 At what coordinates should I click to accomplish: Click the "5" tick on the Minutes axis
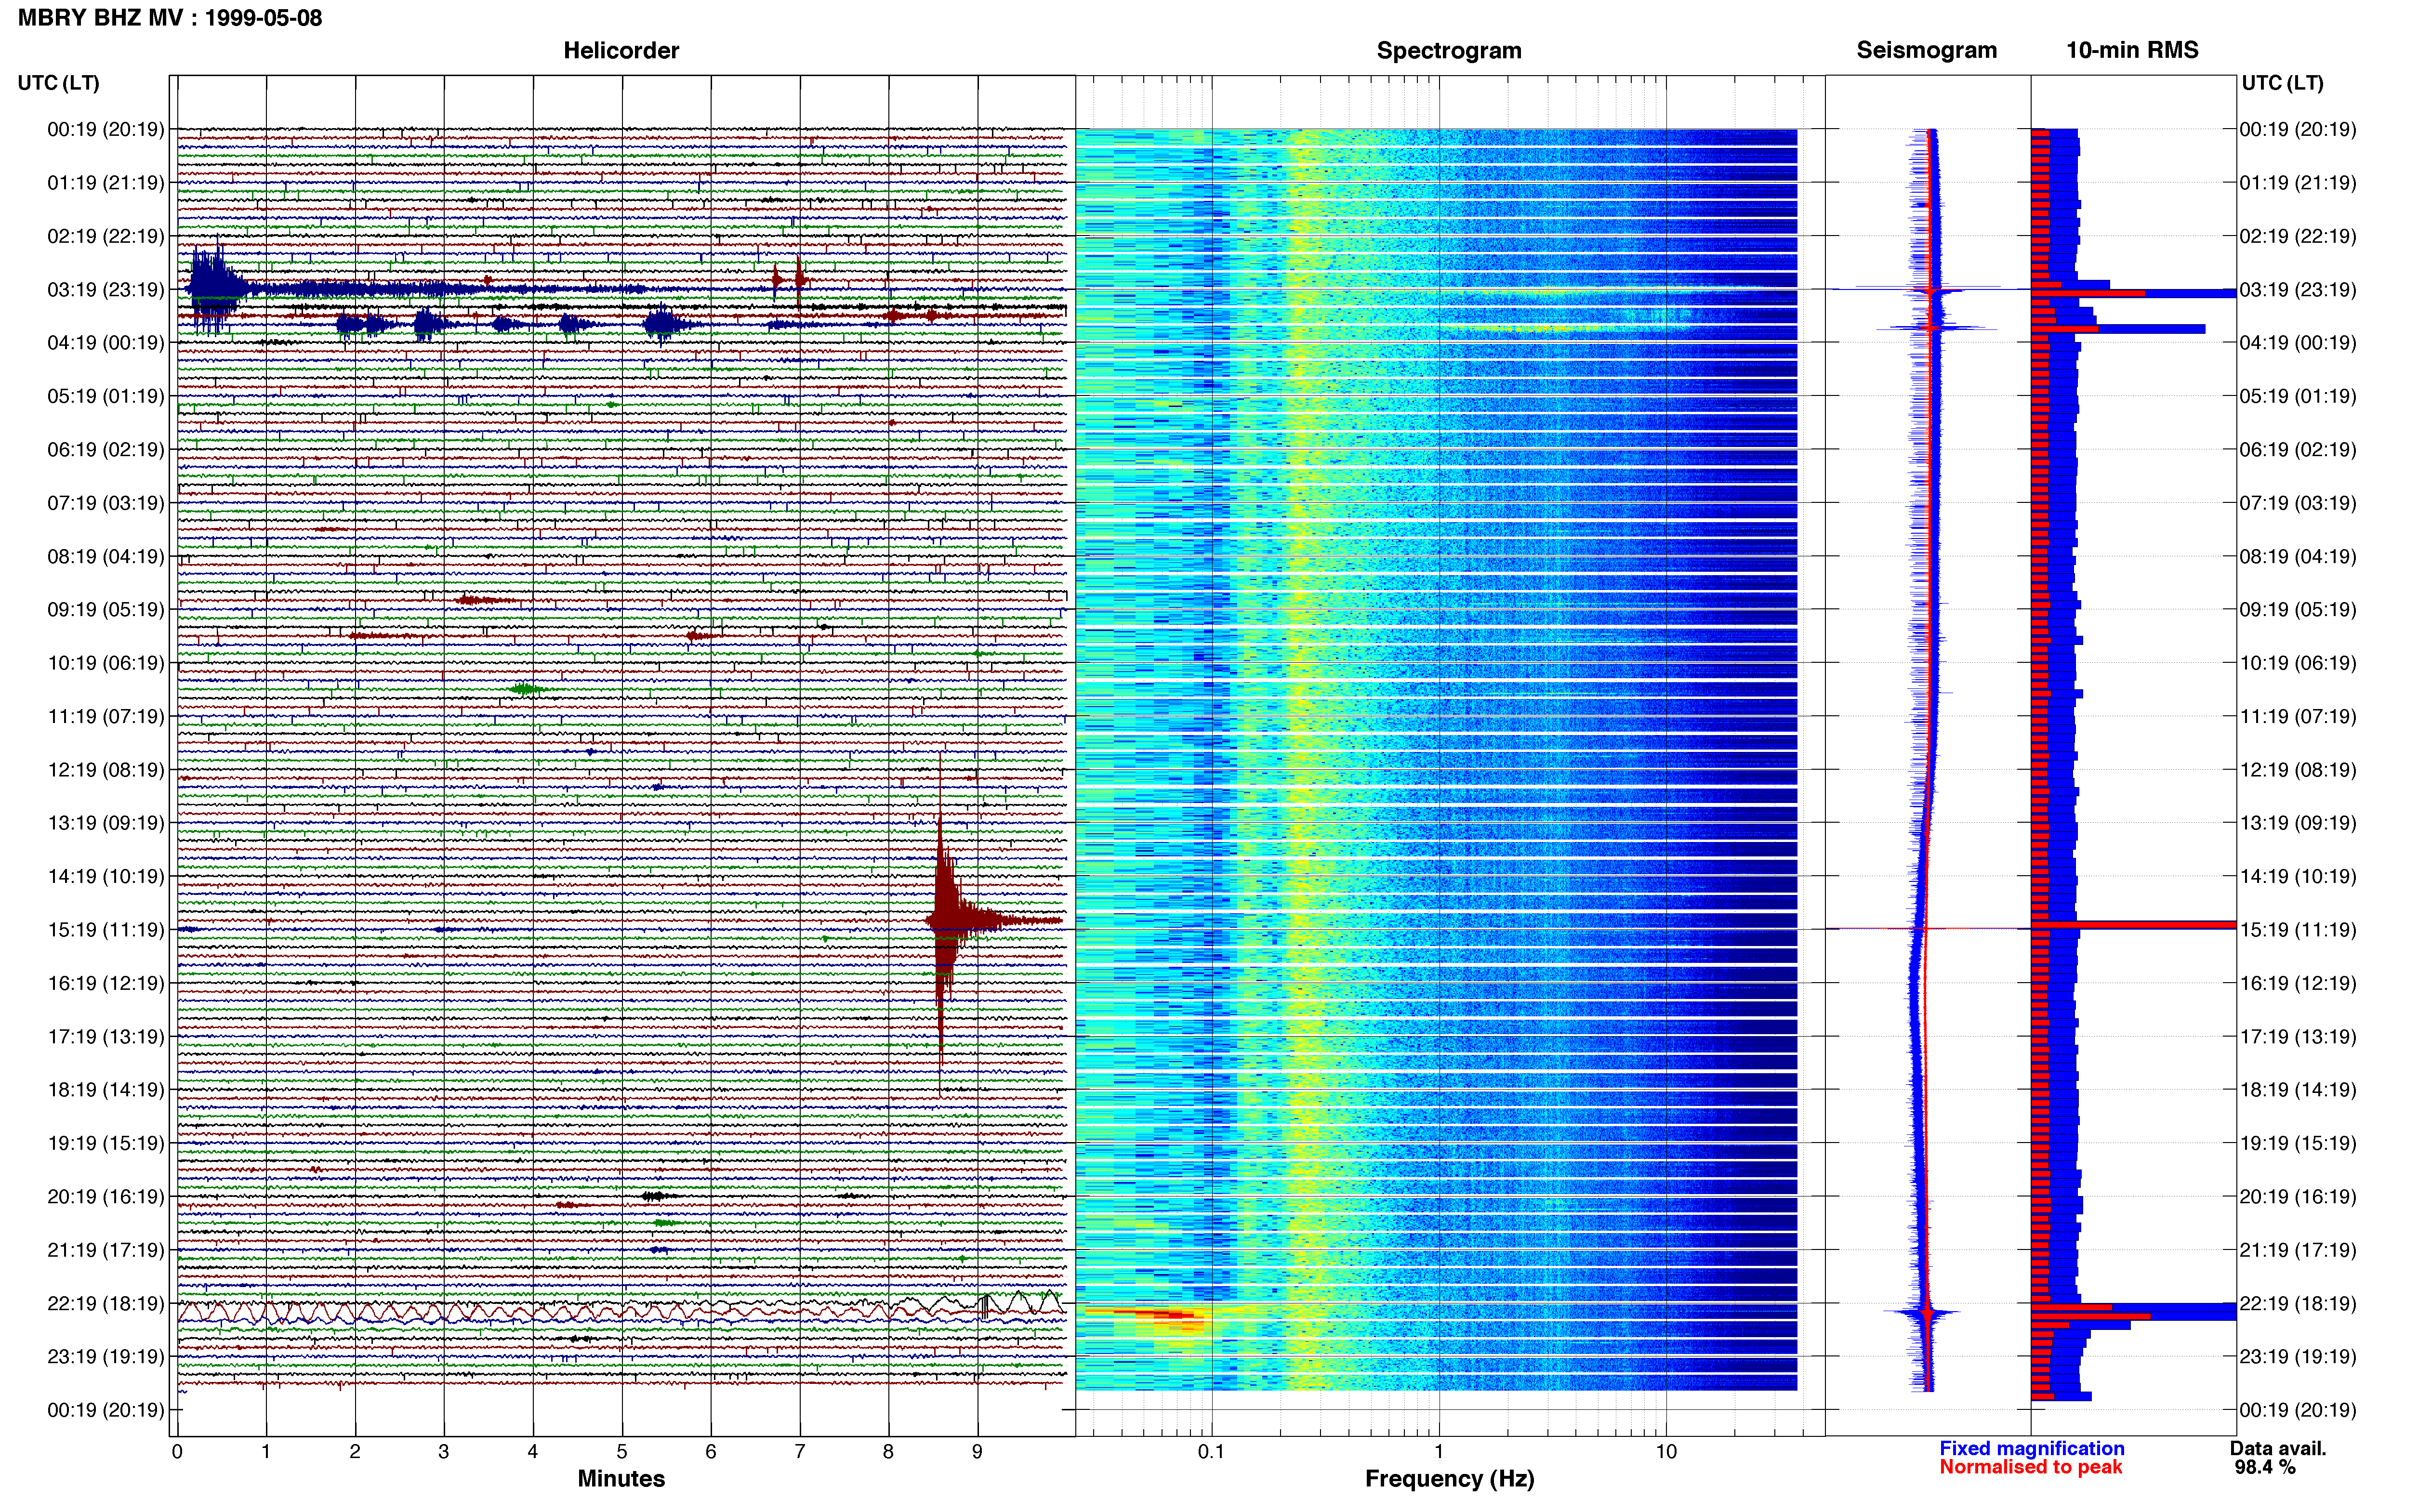click(x=622, y=1452)
